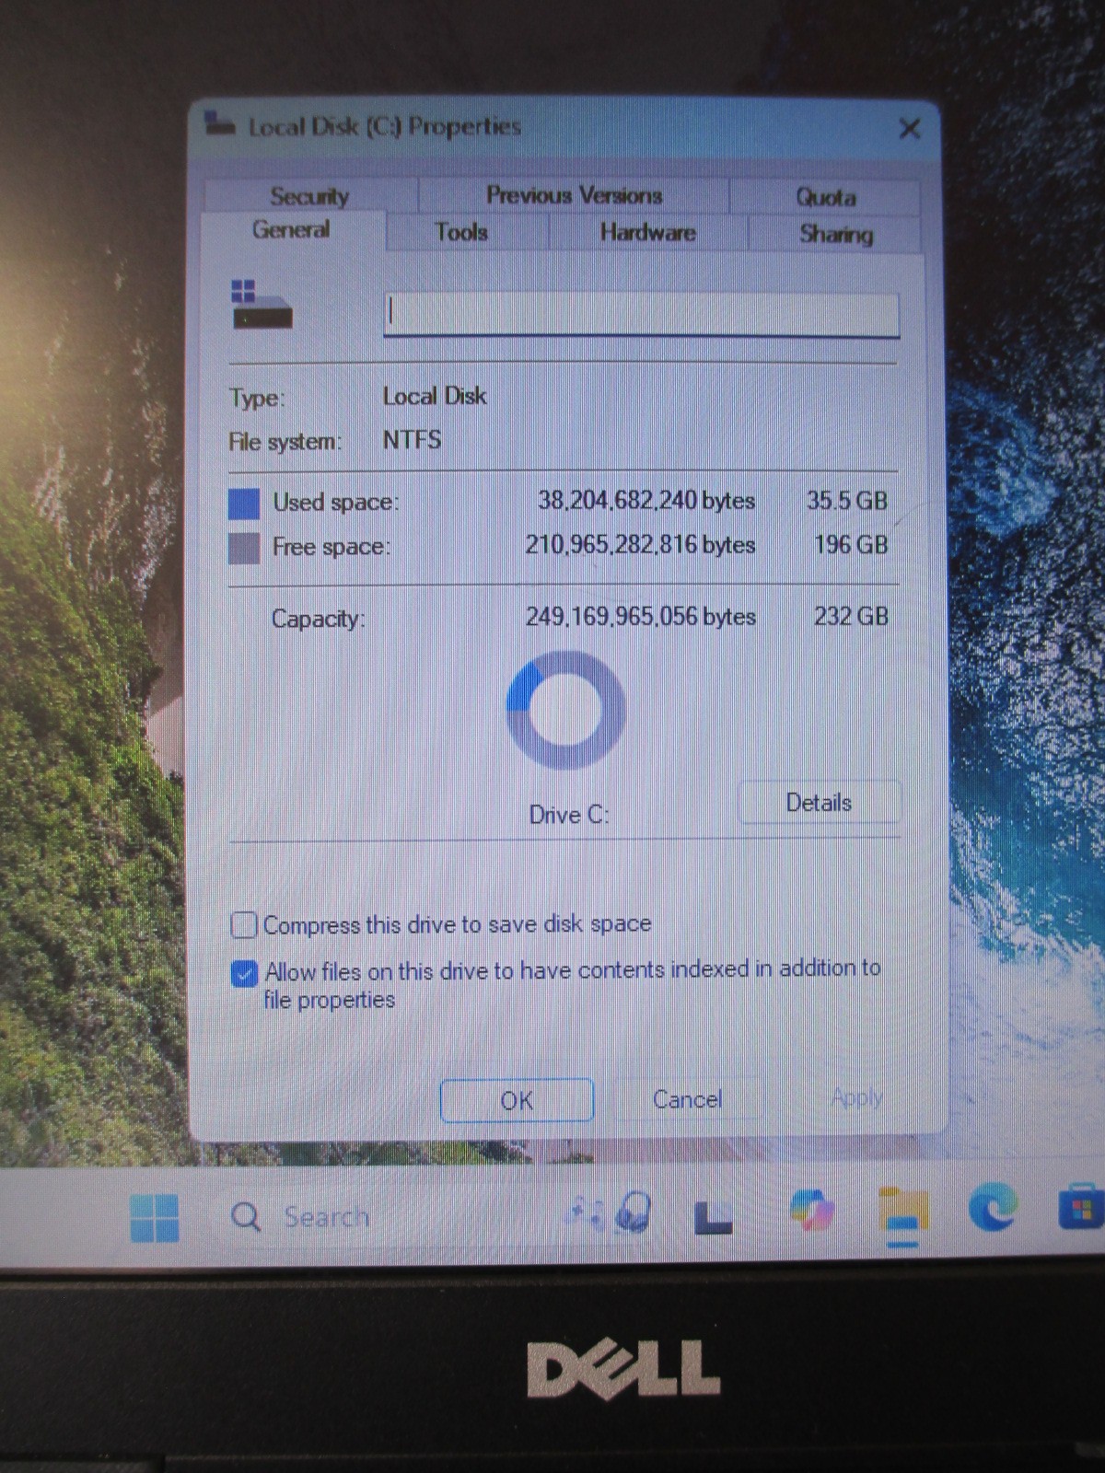The image size is (1105, 1473).
Task: Open Microsoft Store from the taskbar
Action: 1080,1208
